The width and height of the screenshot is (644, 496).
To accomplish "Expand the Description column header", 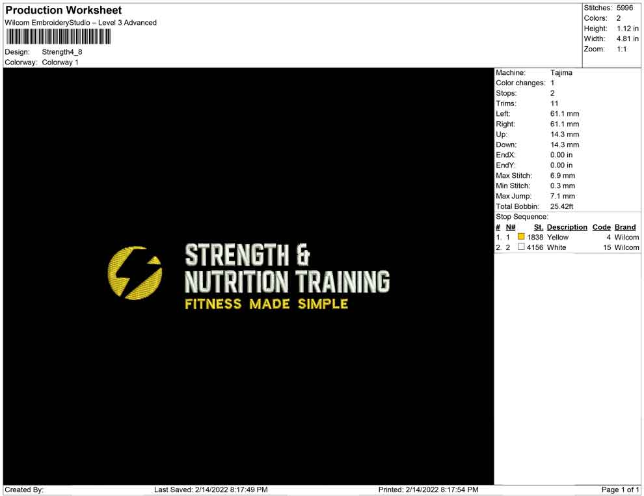I will coord(567,227).
